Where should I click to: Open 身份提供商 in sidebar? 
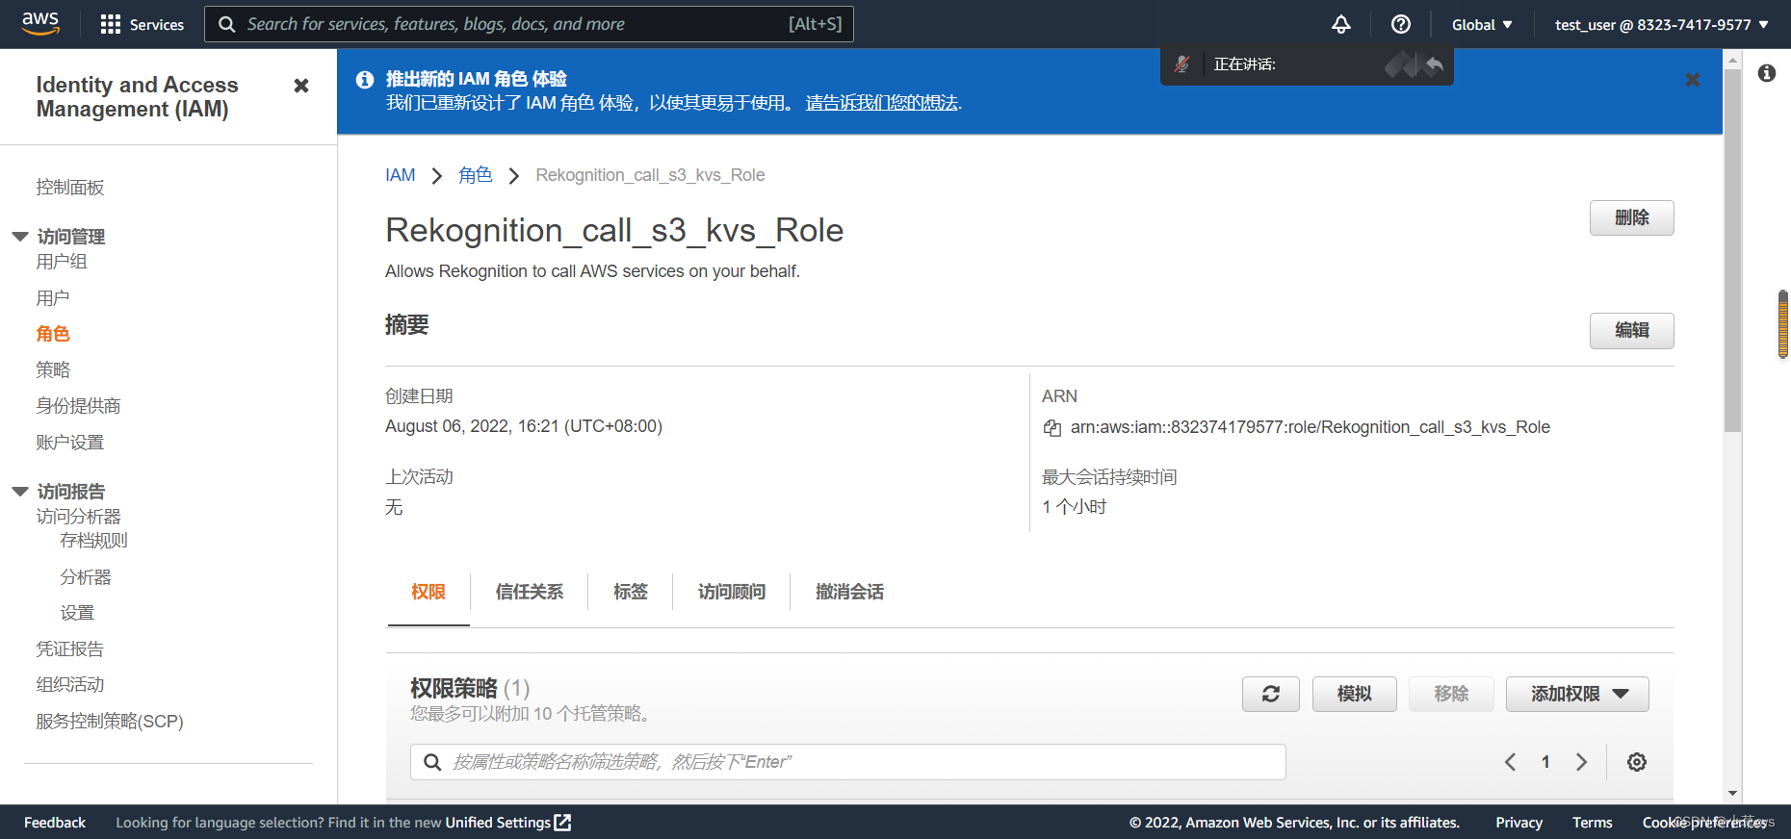click(79, 406)
